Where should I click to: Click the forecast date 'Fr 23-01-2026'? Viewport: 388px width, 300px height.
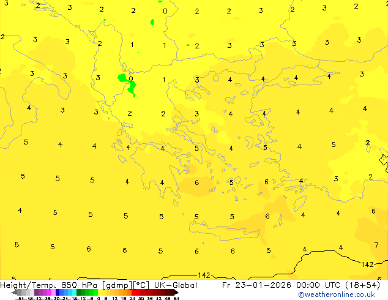pyautogui.click(x=256, y=285)
